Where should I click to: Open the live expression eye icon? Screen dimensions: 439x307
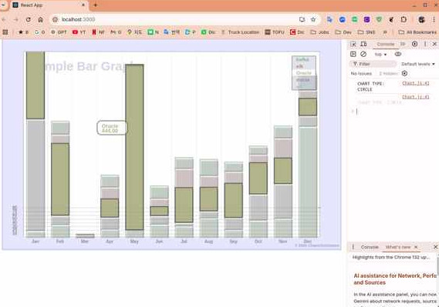pos(398,54)
